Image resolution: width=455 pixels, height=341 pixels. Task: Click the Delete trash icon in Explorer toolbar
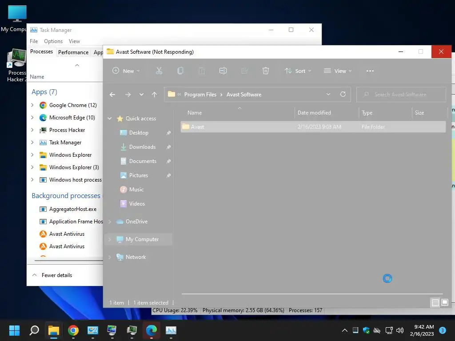pyautogui.click(x=266, y=71)
